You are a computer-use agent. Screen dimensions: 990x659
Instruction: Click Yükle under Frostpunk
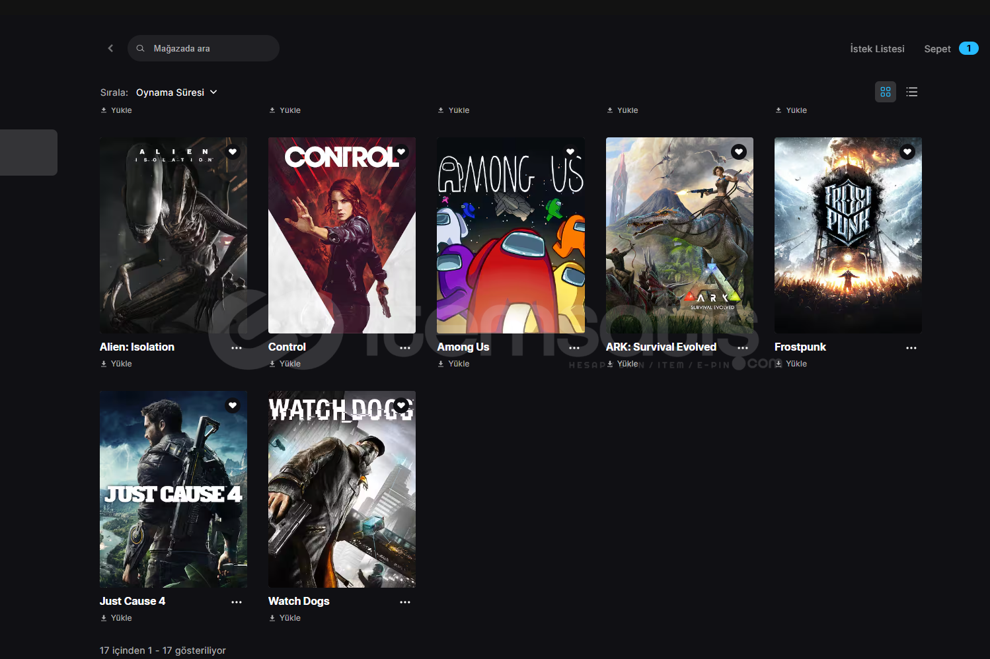791,364
